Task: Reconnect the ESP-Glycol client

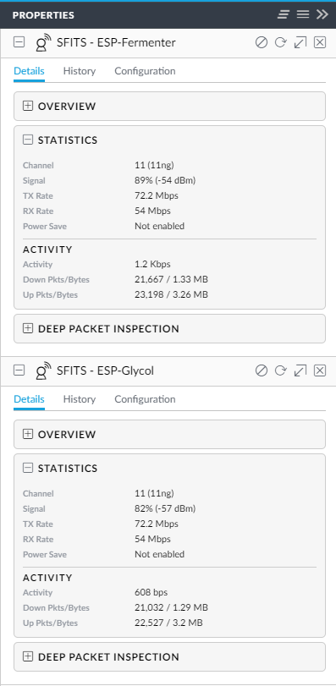Action: pos(280,370)
